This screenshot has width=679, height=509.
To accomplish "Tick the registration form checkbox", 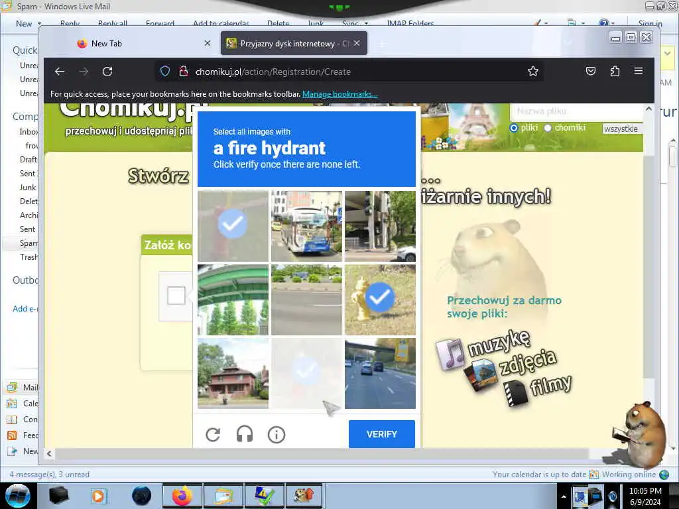I will 176,296.
